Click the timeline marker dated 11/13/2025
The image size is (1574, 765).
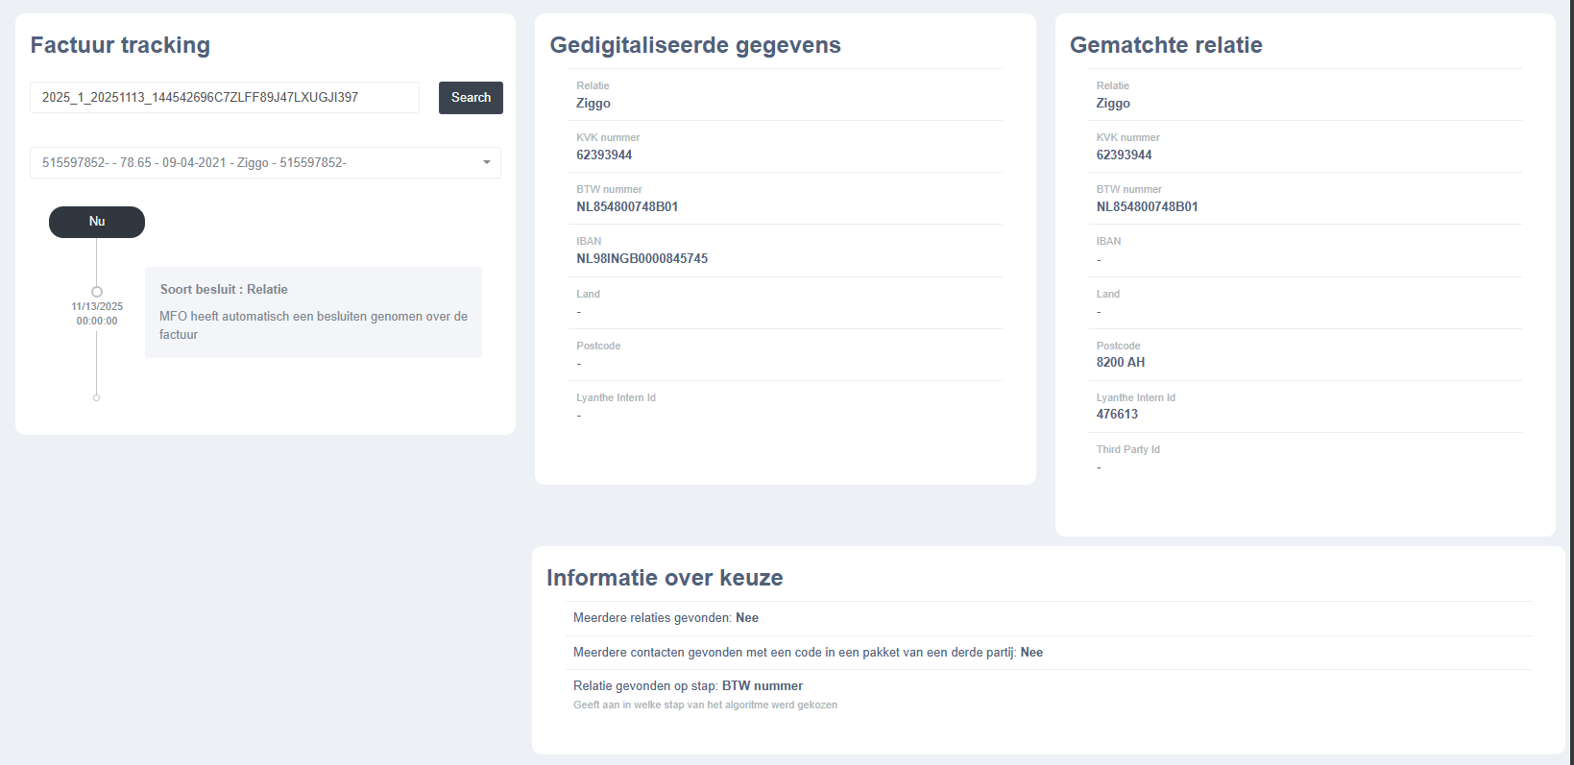pos(96,291)
